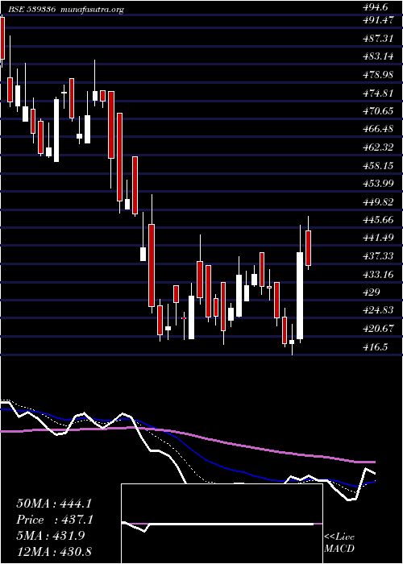Image resolution: width=403 pixels, height=564 pixels.
Task: Click the BSE 539336 ticker label
Action: [31, 10]
